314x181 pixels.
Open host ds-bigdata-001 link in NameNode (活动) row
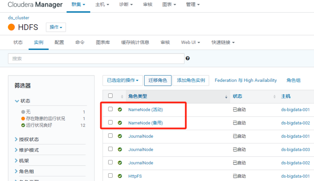coord(295,110)
